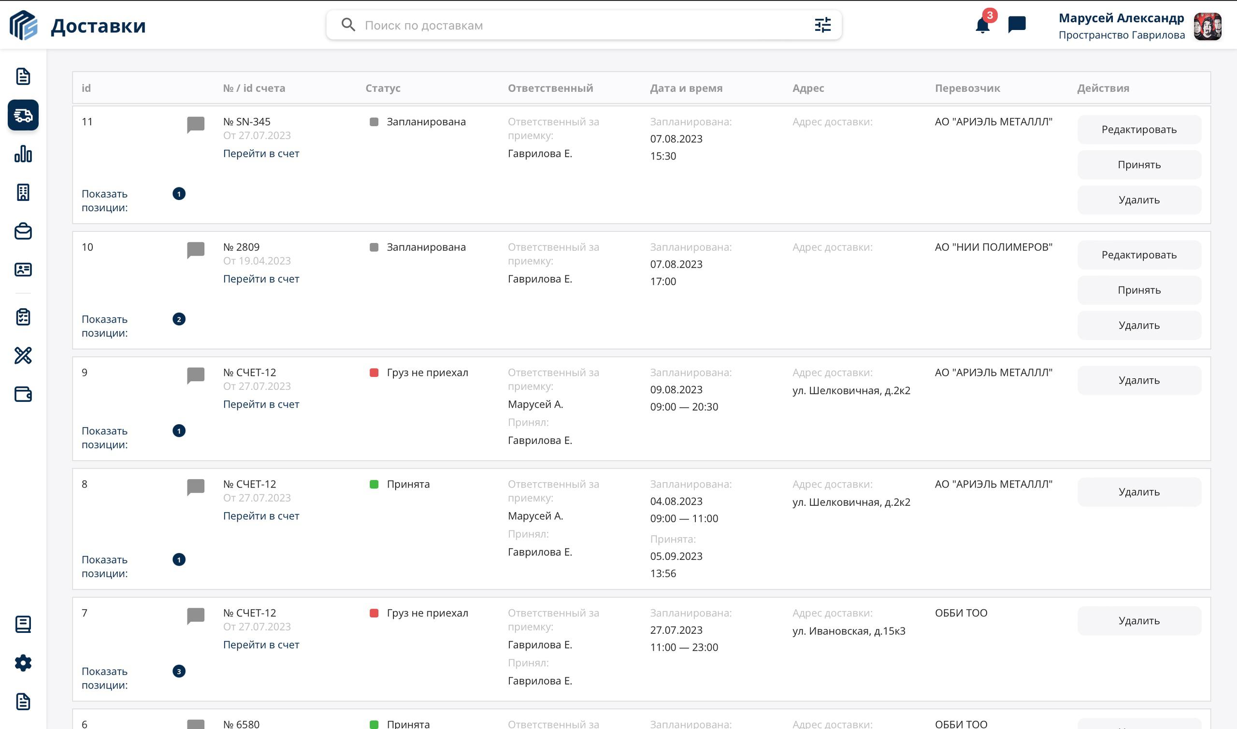Delete delivery 9
1237x729 pixels.
click(x=1139, y=380)
